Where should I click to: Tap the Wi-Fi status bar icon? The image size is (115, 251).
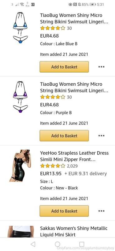click(x=22, y=4)
